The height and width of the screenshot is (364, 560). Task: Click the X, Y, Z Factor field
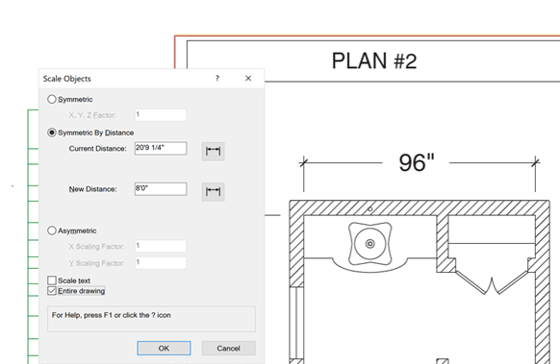click(161, 115)
